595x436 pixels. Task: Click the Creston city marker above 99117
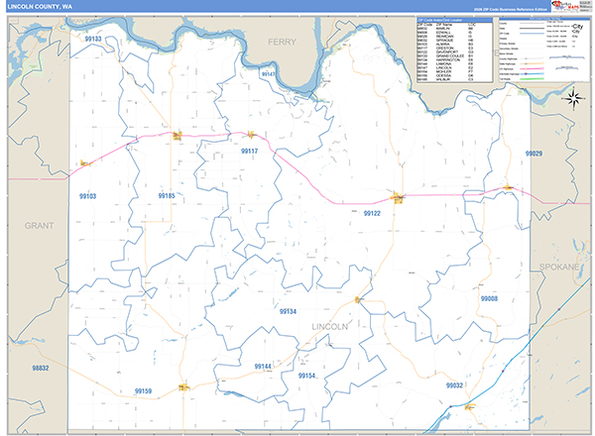(251, 135)
